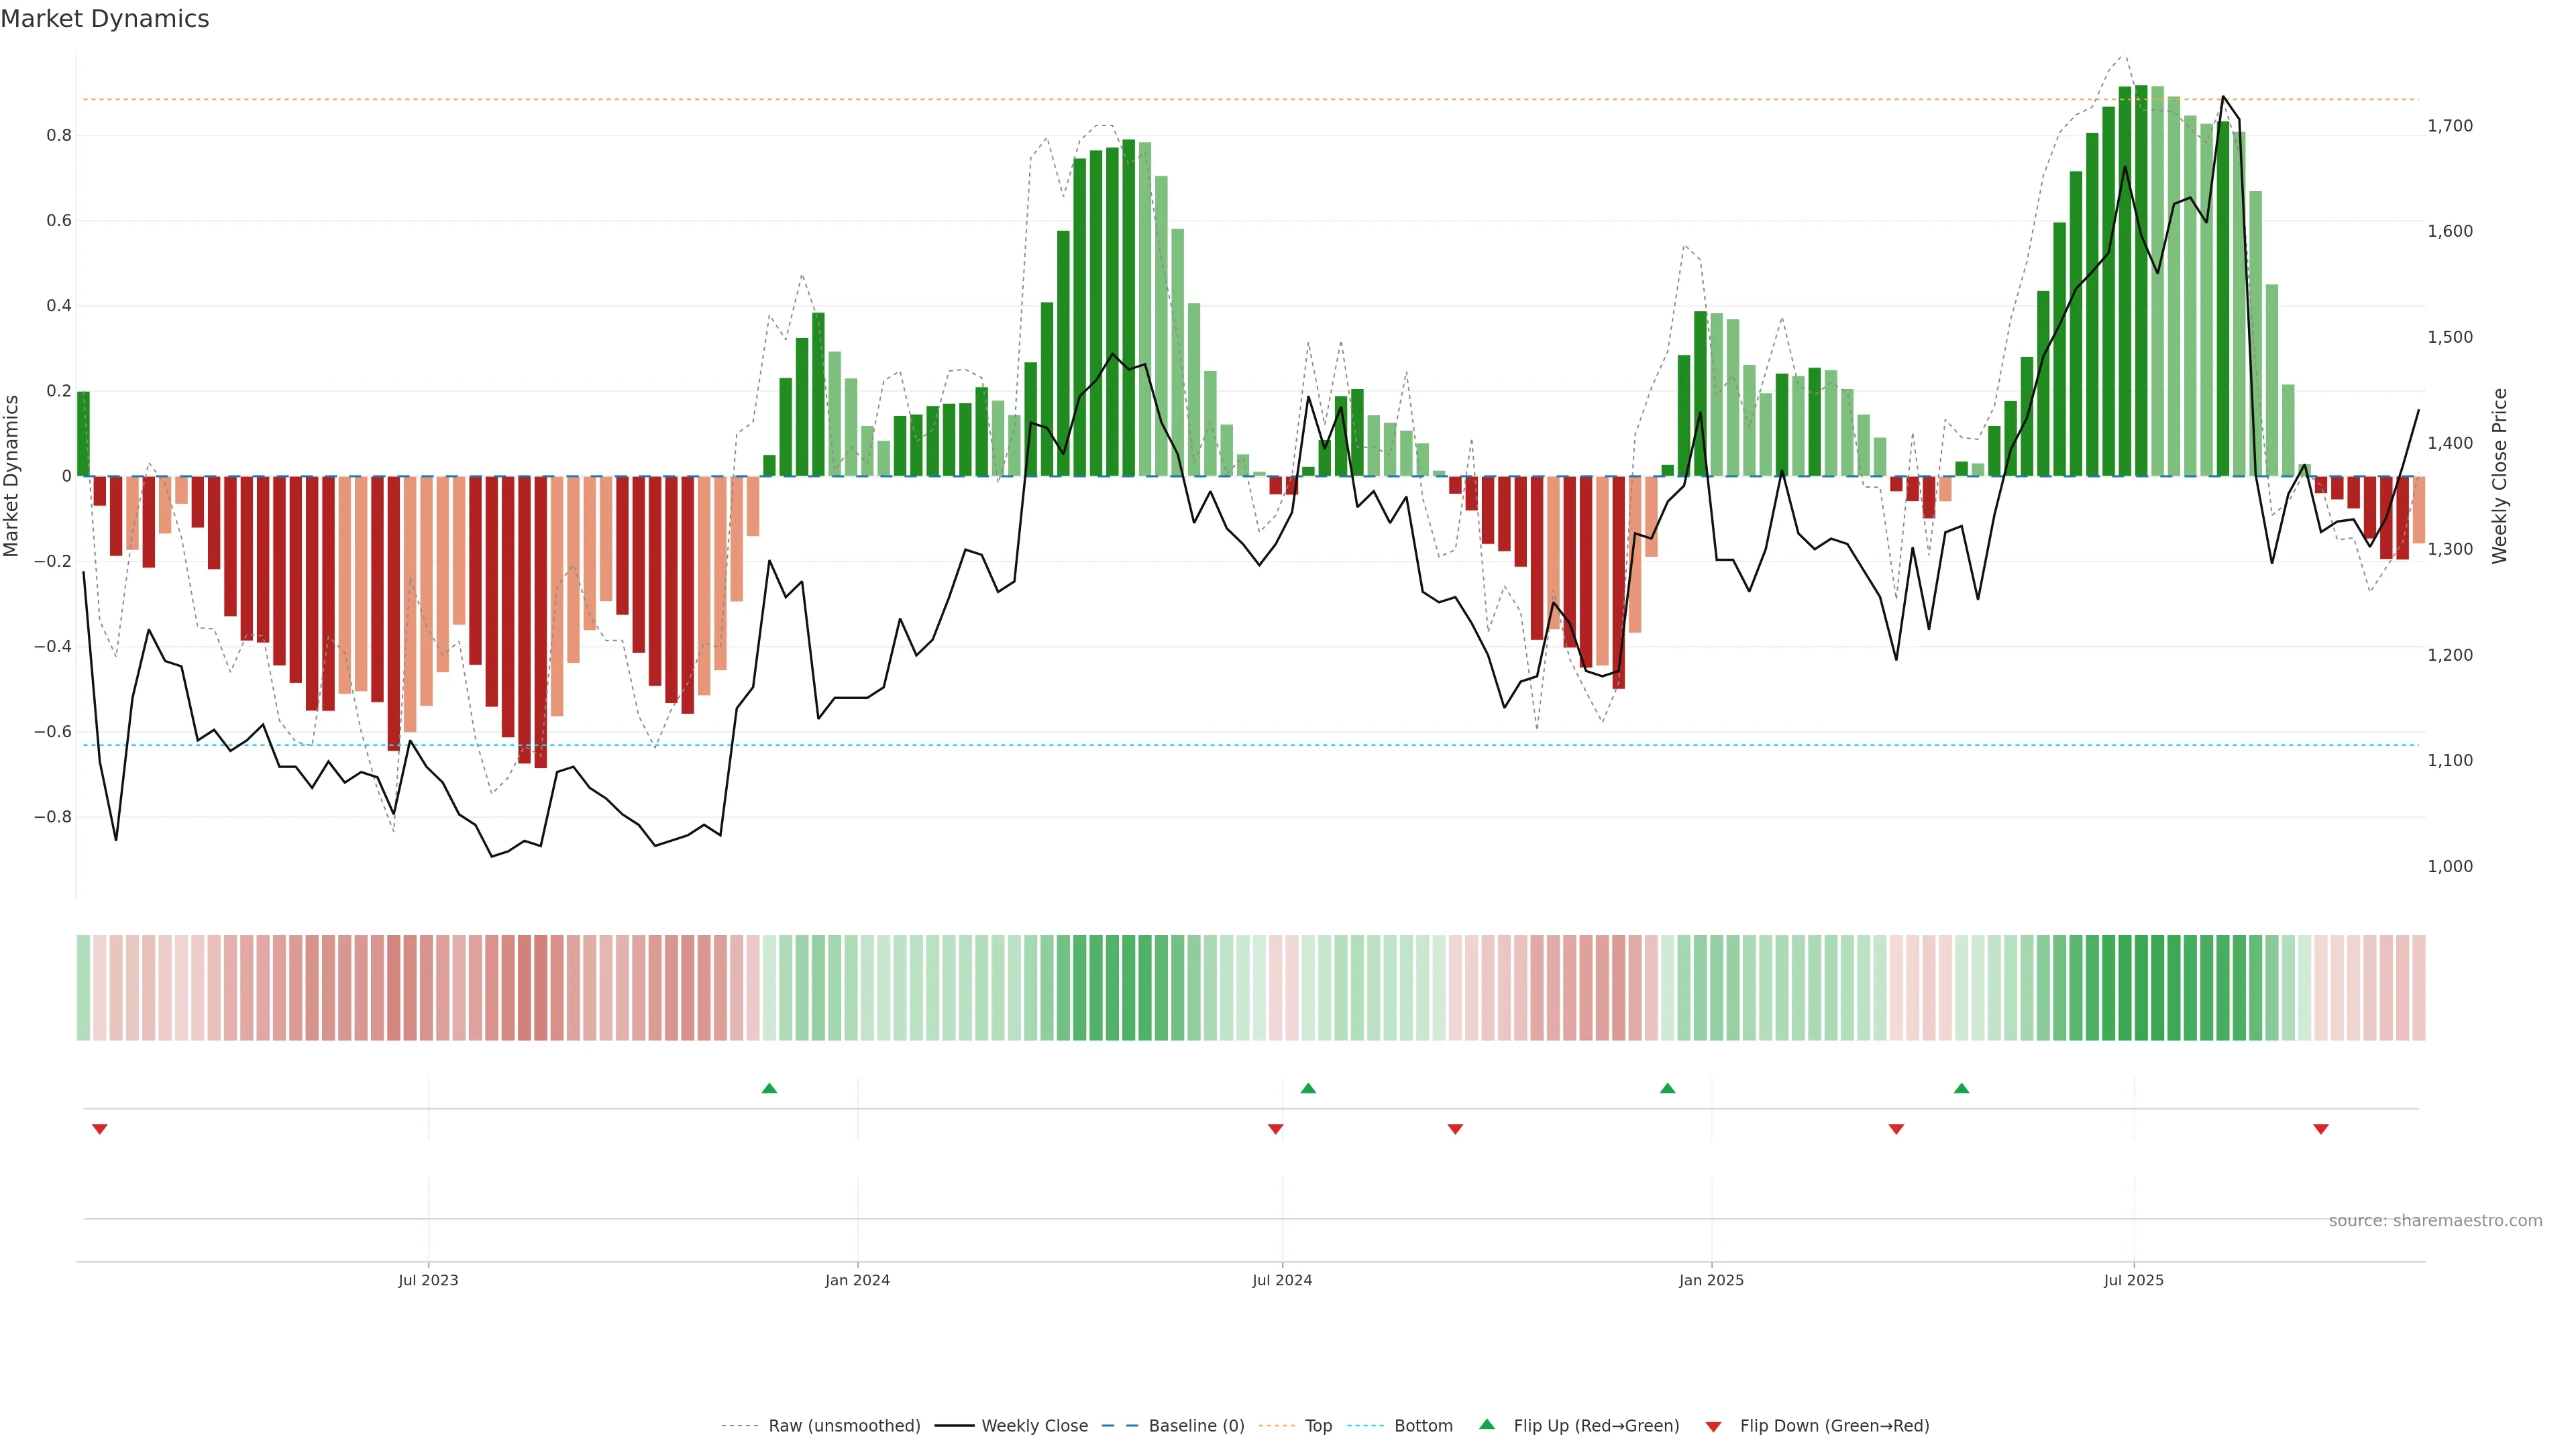Click the Weekly Close Price axis title
This screenshot has width=2576, height=1449.
point(2500,476)
